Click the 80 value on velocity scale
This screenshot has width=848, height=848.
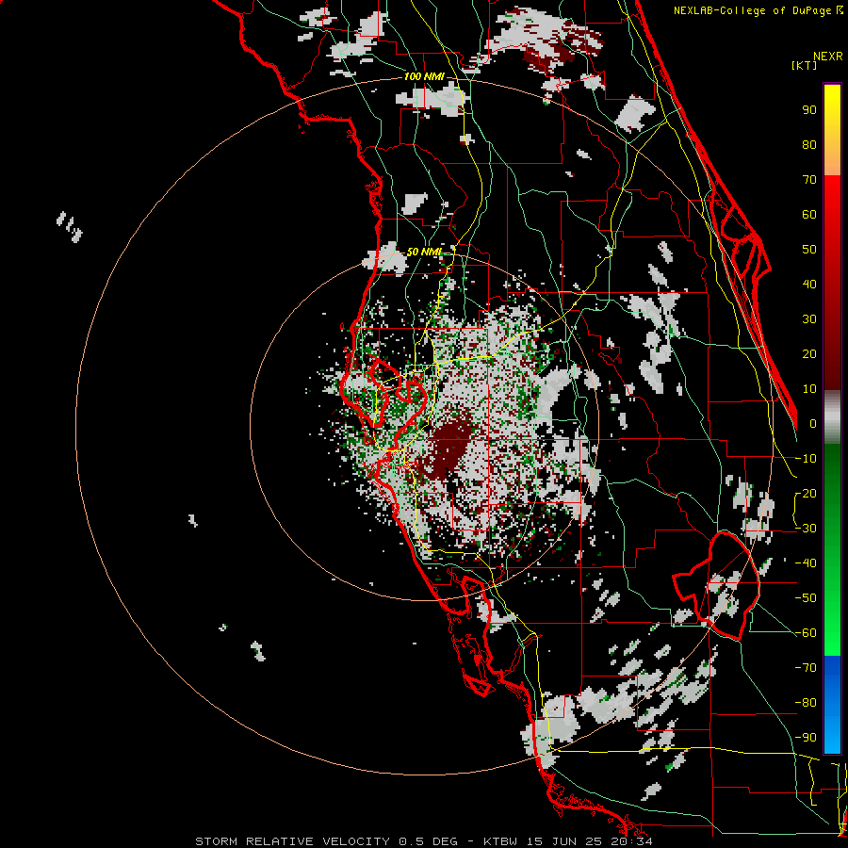[809, 145]
